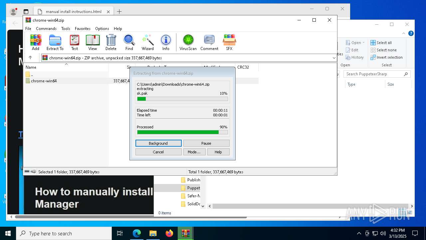Click Select all in Explorer ribbon

point(381,43)
